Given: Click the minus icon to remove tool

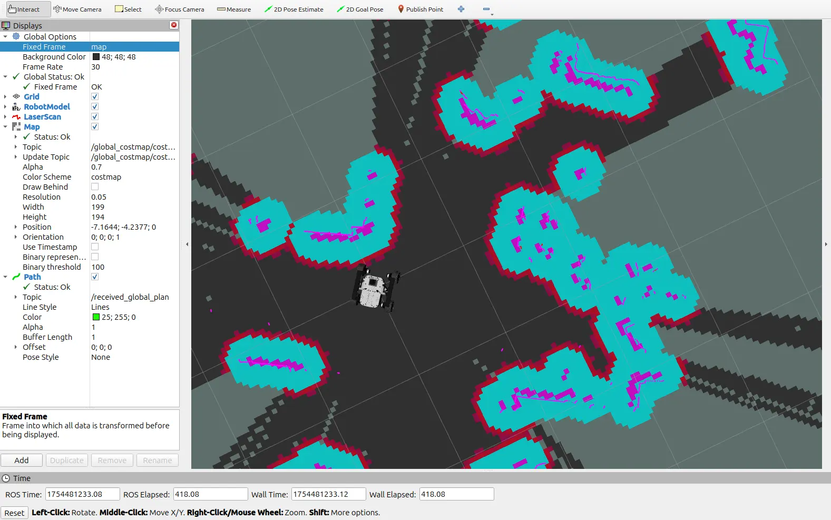Looking at the screenshot, I should coord(486,9).
